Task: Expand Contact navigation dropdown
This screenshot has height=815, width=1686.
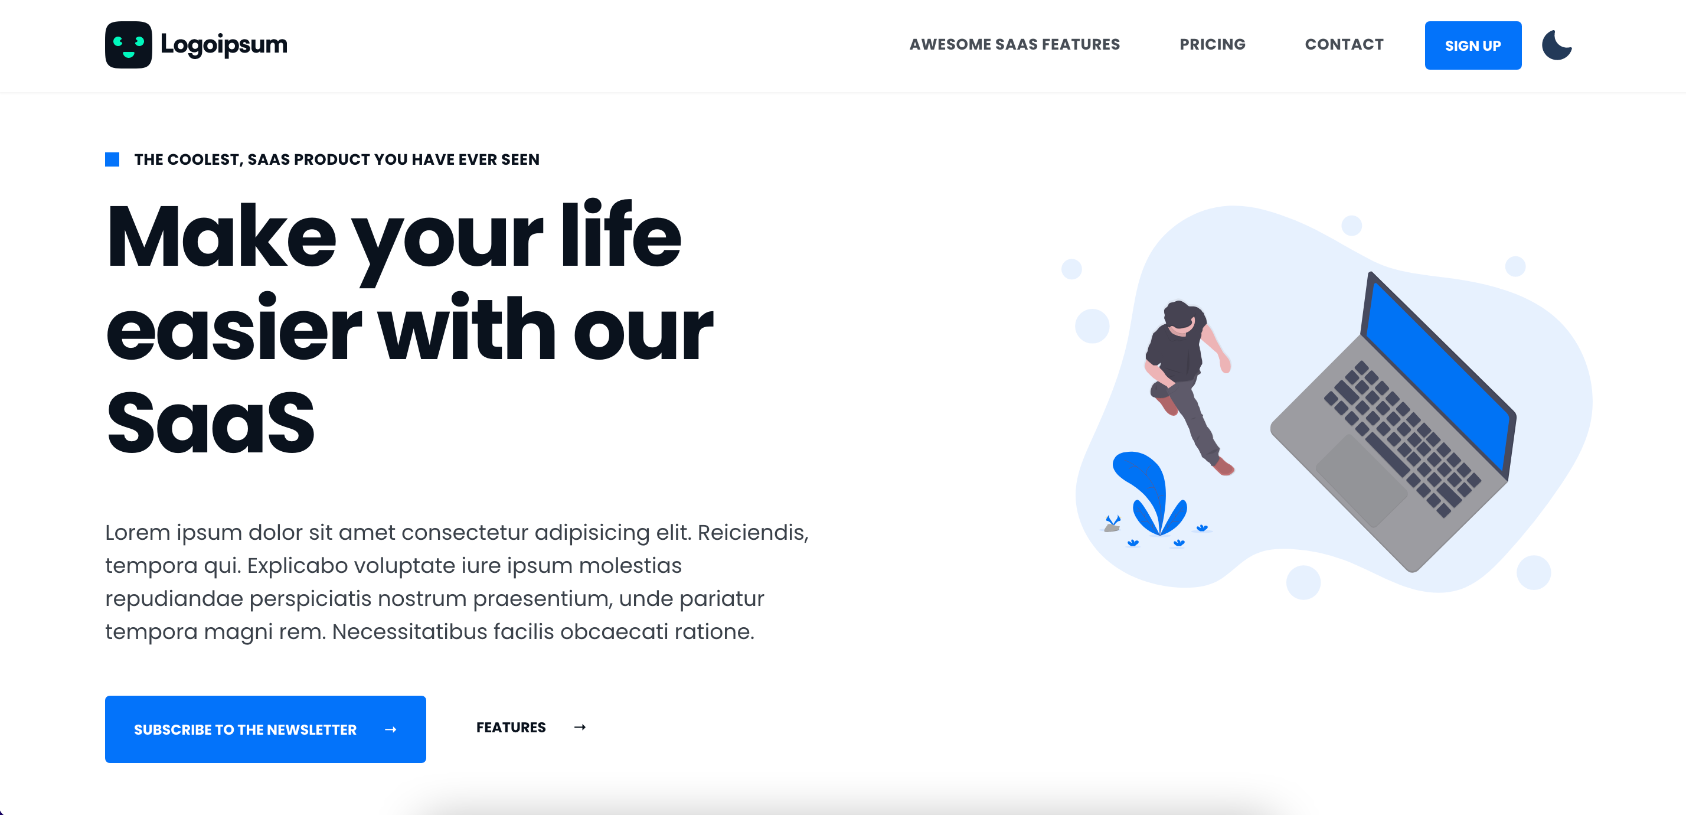Action: [x=1343, y=44]
